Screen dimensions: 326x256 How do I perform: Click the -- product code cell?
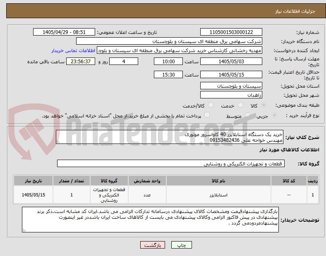289,195
